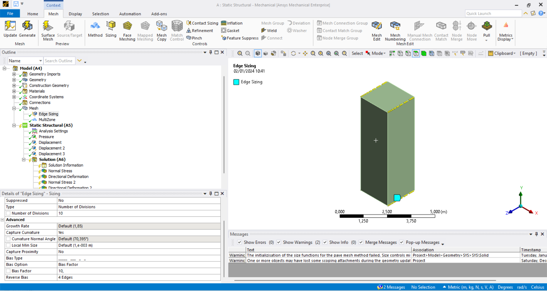Switch to the Add-ons tab
Viewport: 547px width, 291px height.
[159, 14]
